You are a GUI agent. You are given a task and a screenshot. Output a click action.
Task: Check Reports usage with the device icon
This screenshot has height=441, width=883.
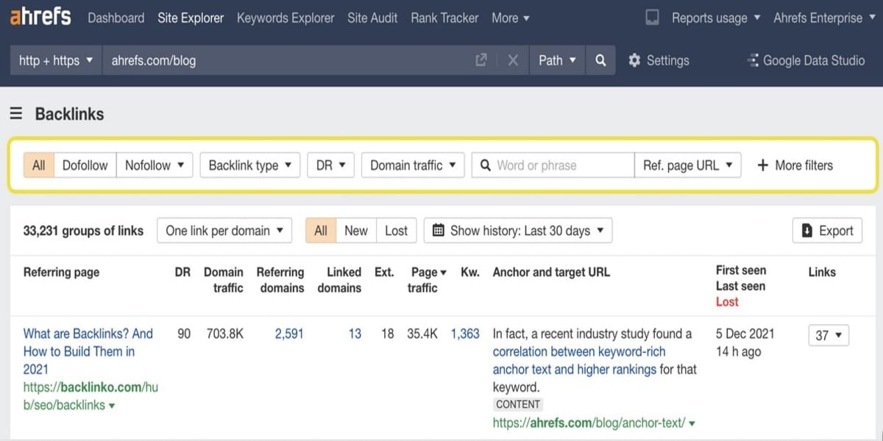coord(652,17)
